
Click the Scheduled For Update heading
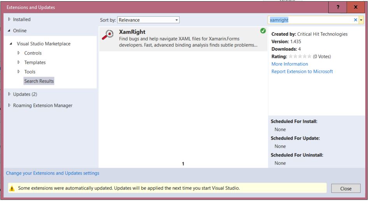point(295,138)
